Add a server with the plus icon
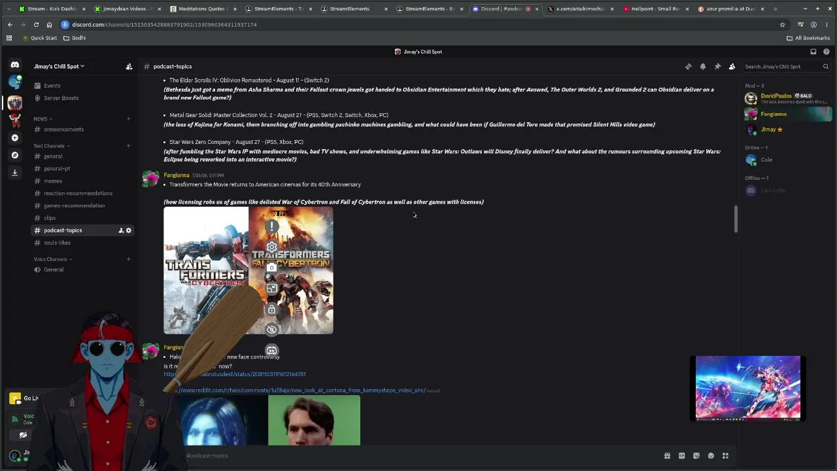The image size is (837, 471). (14, 138)
